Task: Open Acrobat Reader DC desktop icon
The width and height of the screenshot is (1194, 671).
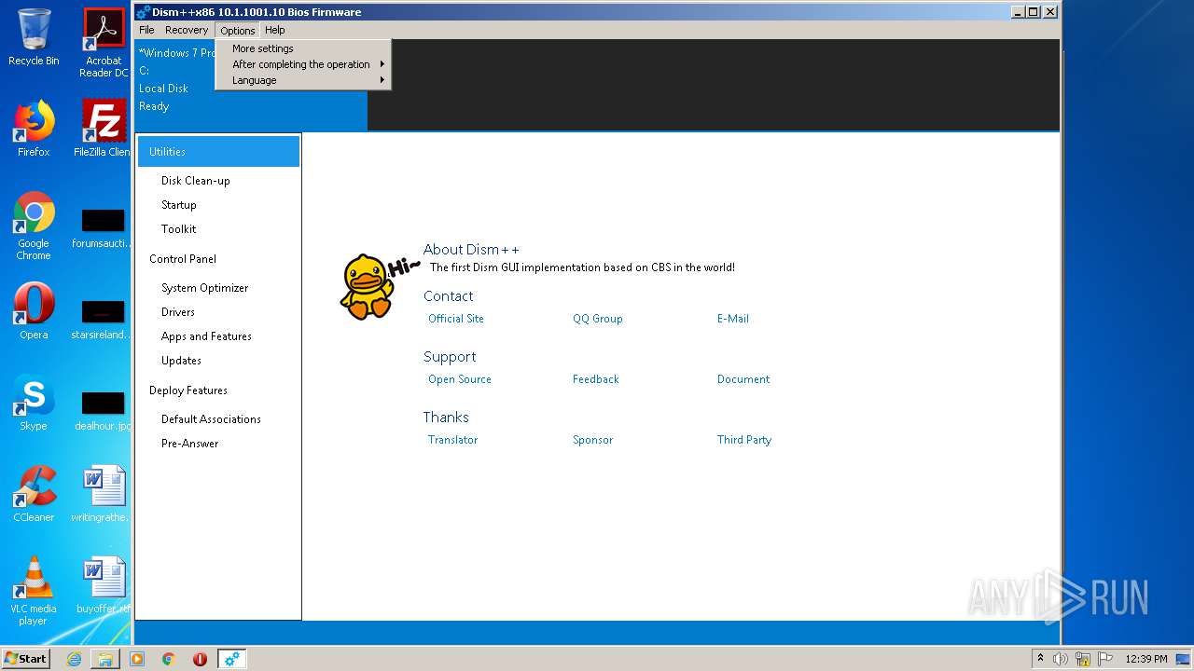Action: point(104,43)
